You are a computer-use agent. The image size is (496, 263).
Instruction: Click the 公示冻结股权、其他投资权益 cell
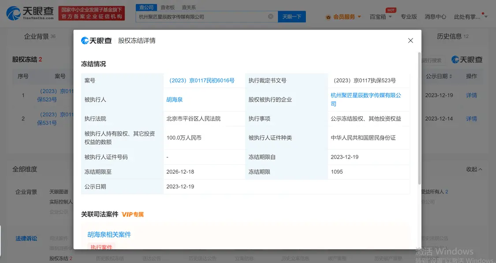tap(366, 119)
